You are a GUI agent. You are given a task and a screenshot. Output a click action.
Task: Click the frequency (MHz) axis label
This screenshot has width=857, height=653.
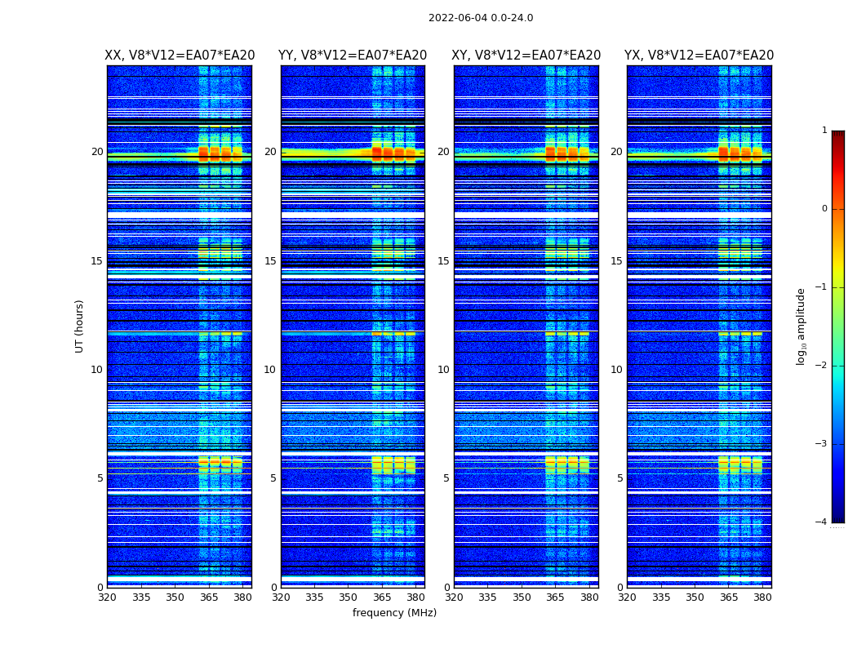point(394,612)
